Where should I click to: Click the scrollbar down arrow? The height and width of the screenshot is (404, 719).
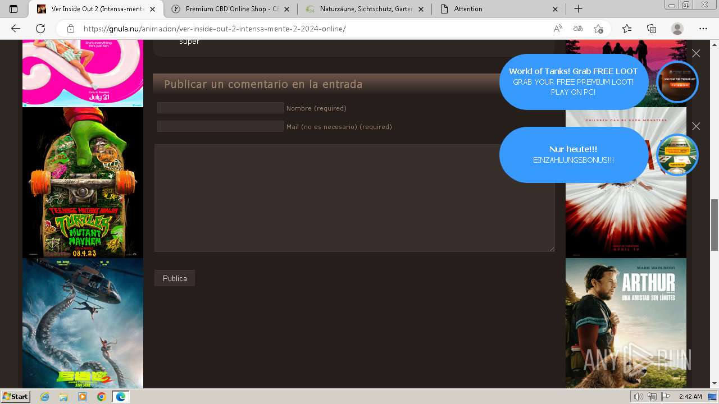point(715,384)
